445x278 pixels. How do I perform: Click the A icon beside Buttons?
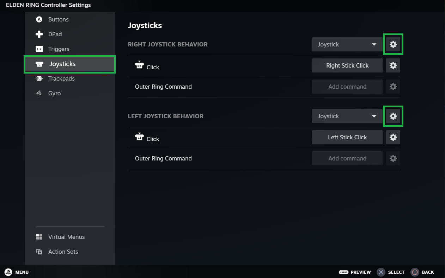[39, 19]
